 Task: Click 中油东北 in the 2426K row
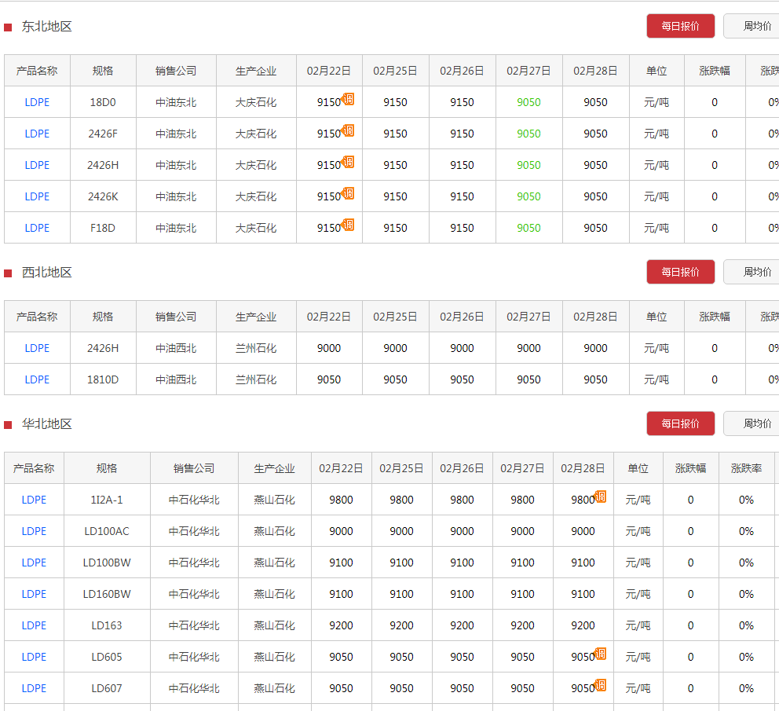click(x=176, y=196)
